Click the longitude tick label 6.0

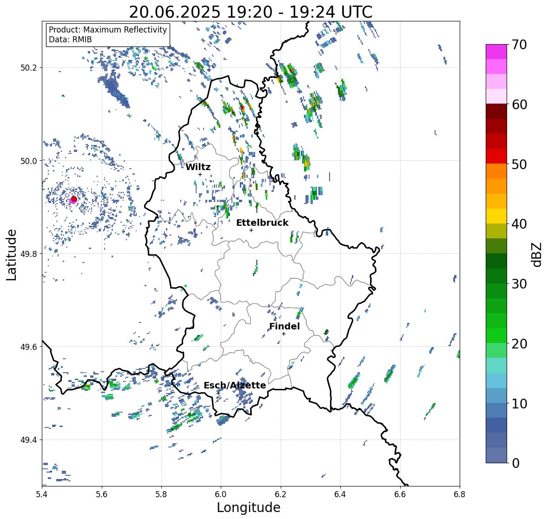(x=221, y=494)
